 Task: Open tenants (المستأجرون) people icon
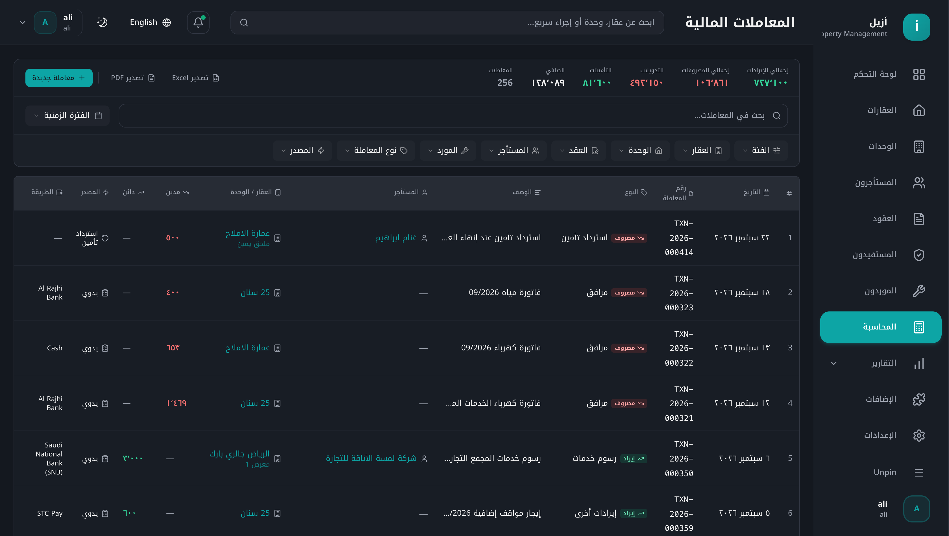(x=919, y=183)
